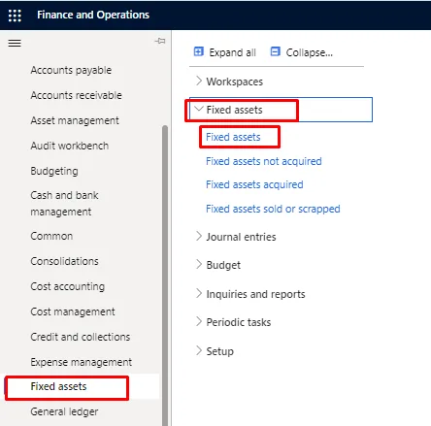The width and height of the screenshot is (431, 426).
Task: Pin the navigation pane open
Action: 160,41
